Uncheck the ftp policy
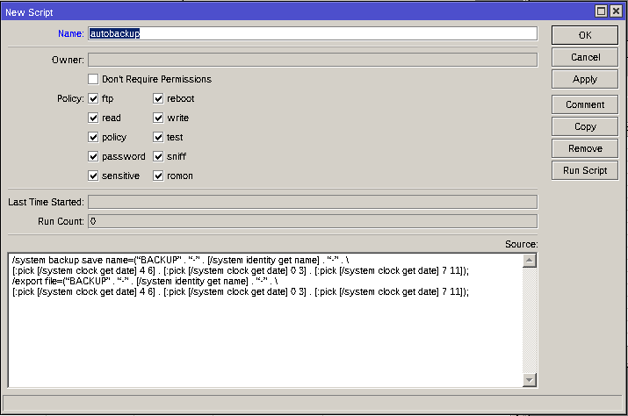 pyautogui.click(x=93, y=98)
